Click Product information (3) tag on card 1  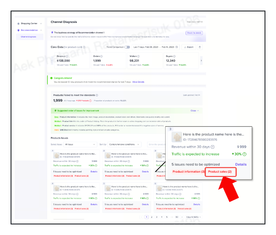click(63, 176)
